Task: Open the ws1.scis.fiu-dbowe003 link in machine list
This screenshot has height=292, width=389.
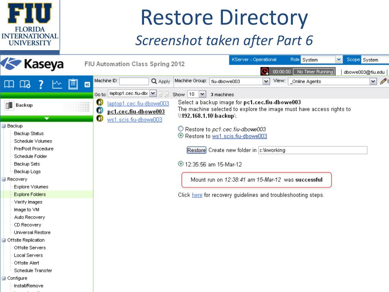Action: (135, 120)
